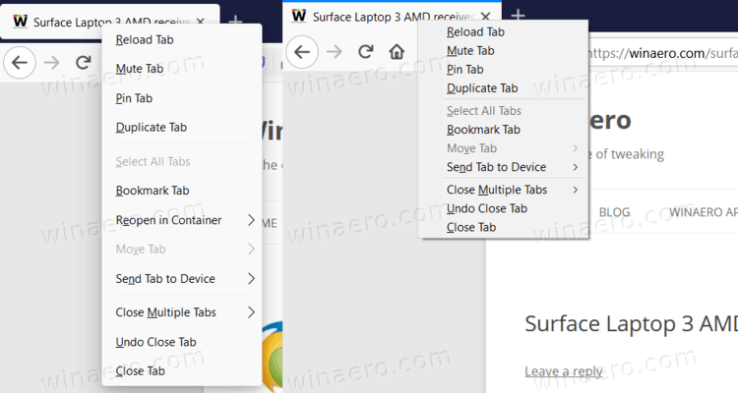Viewport: 738px width, 393px height.
Task: Click Home icon in right browser window
Action: click(x=397, y=51)
